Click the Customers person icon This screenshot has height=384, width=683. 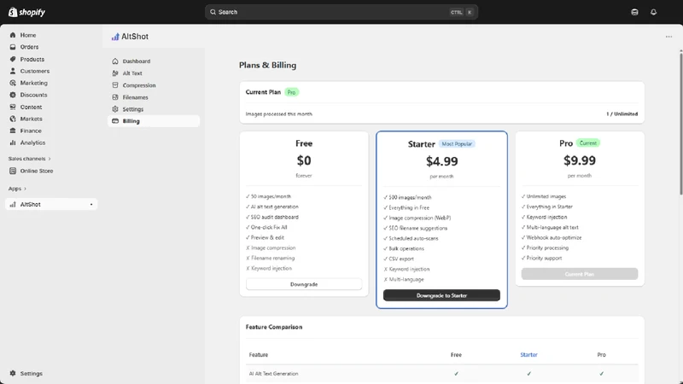[x=13, y=71]
